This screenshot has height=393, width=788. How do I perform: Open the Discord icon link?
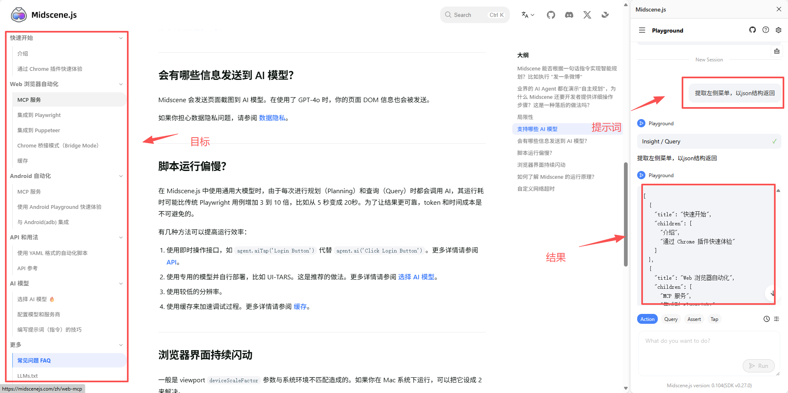pos(569,15)
